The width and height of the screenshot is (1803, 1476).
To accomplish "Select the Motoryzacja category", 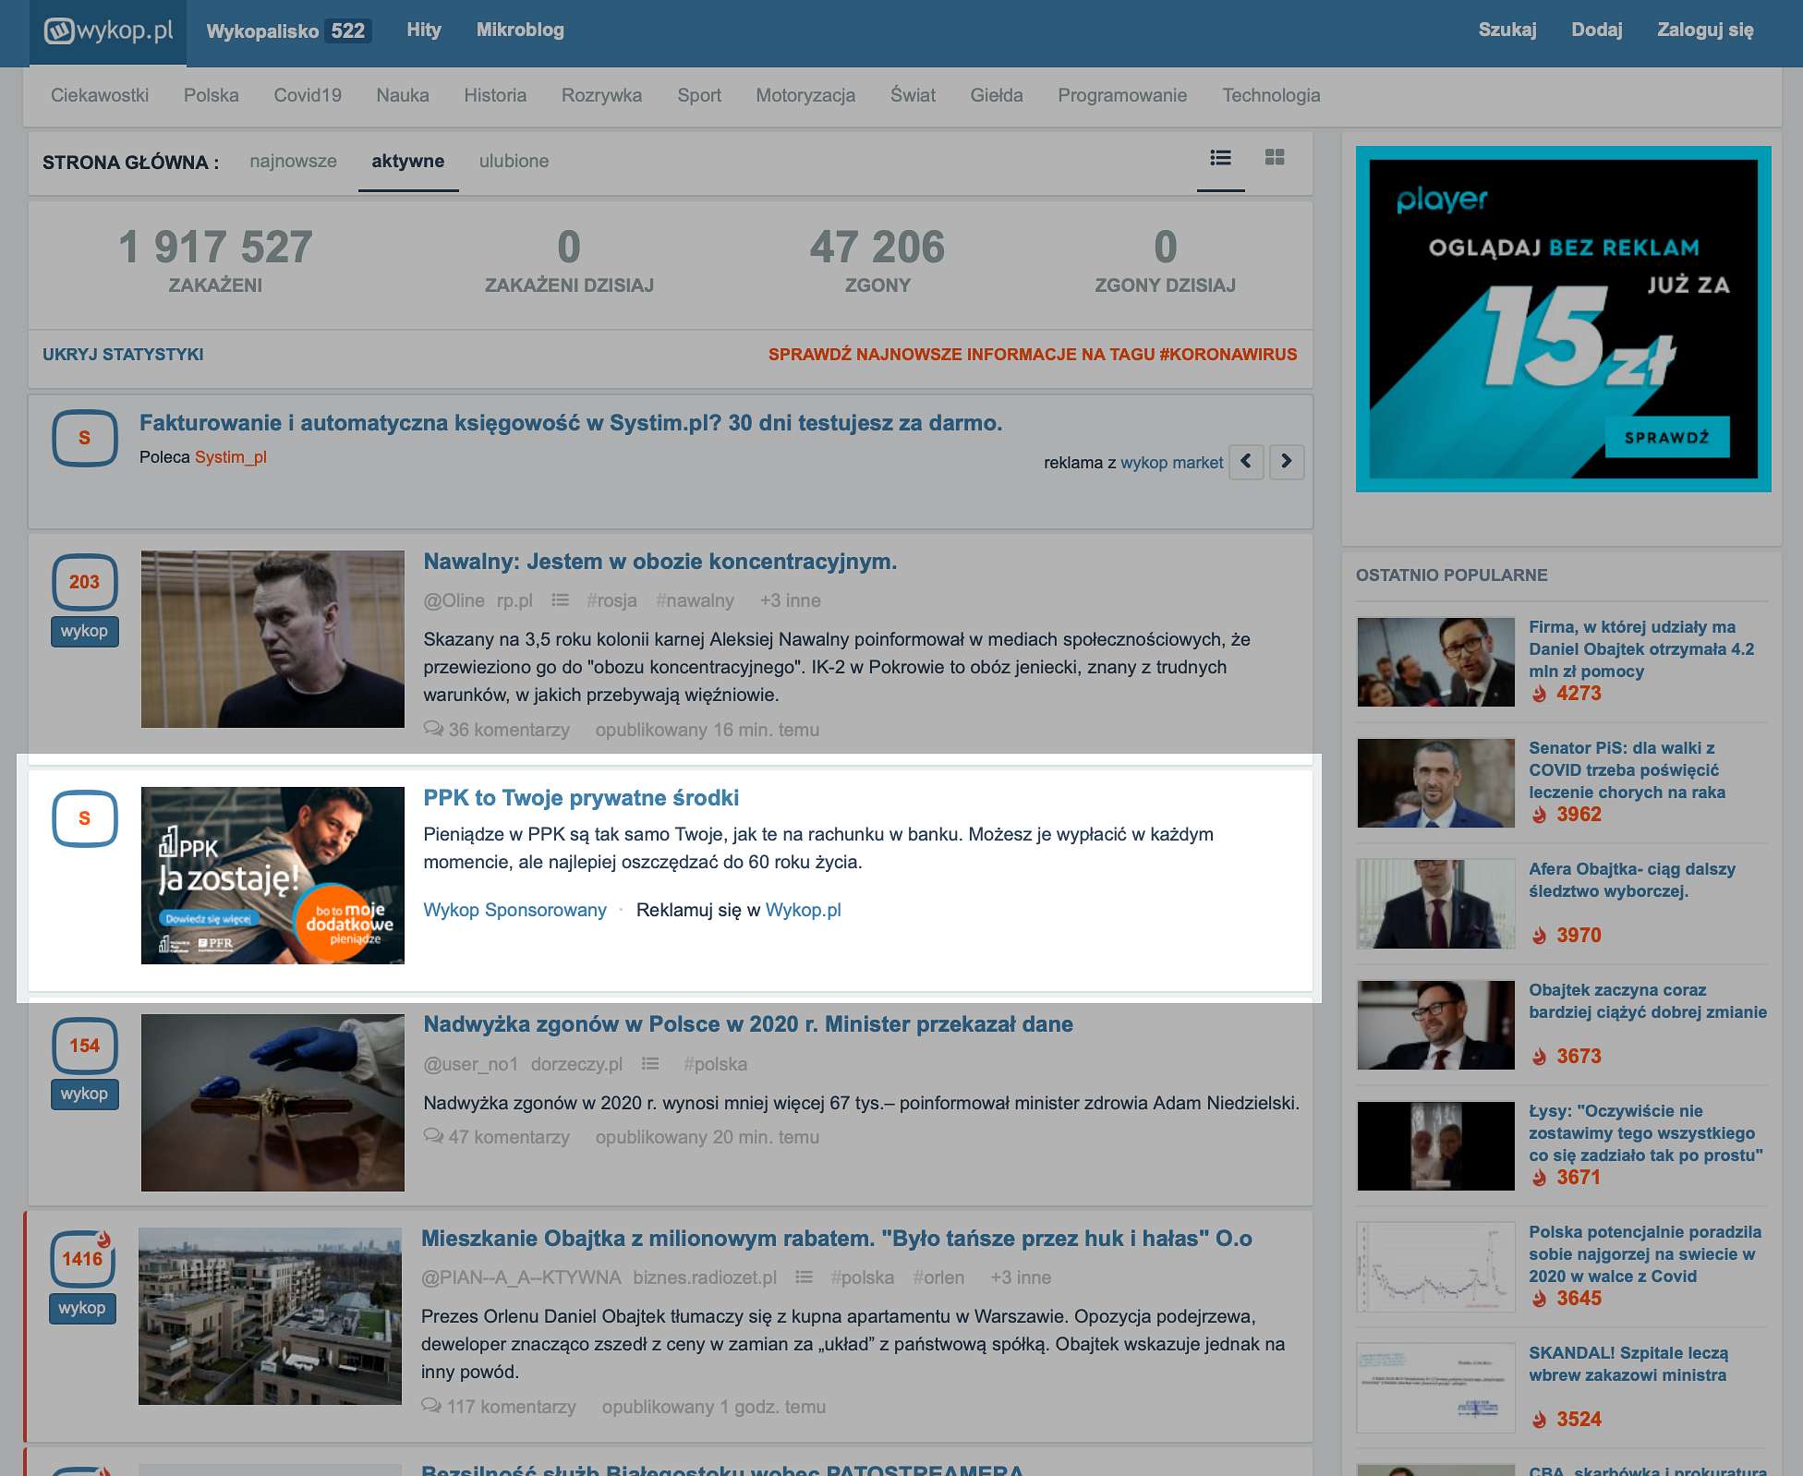I will click(x=805, y=95).
